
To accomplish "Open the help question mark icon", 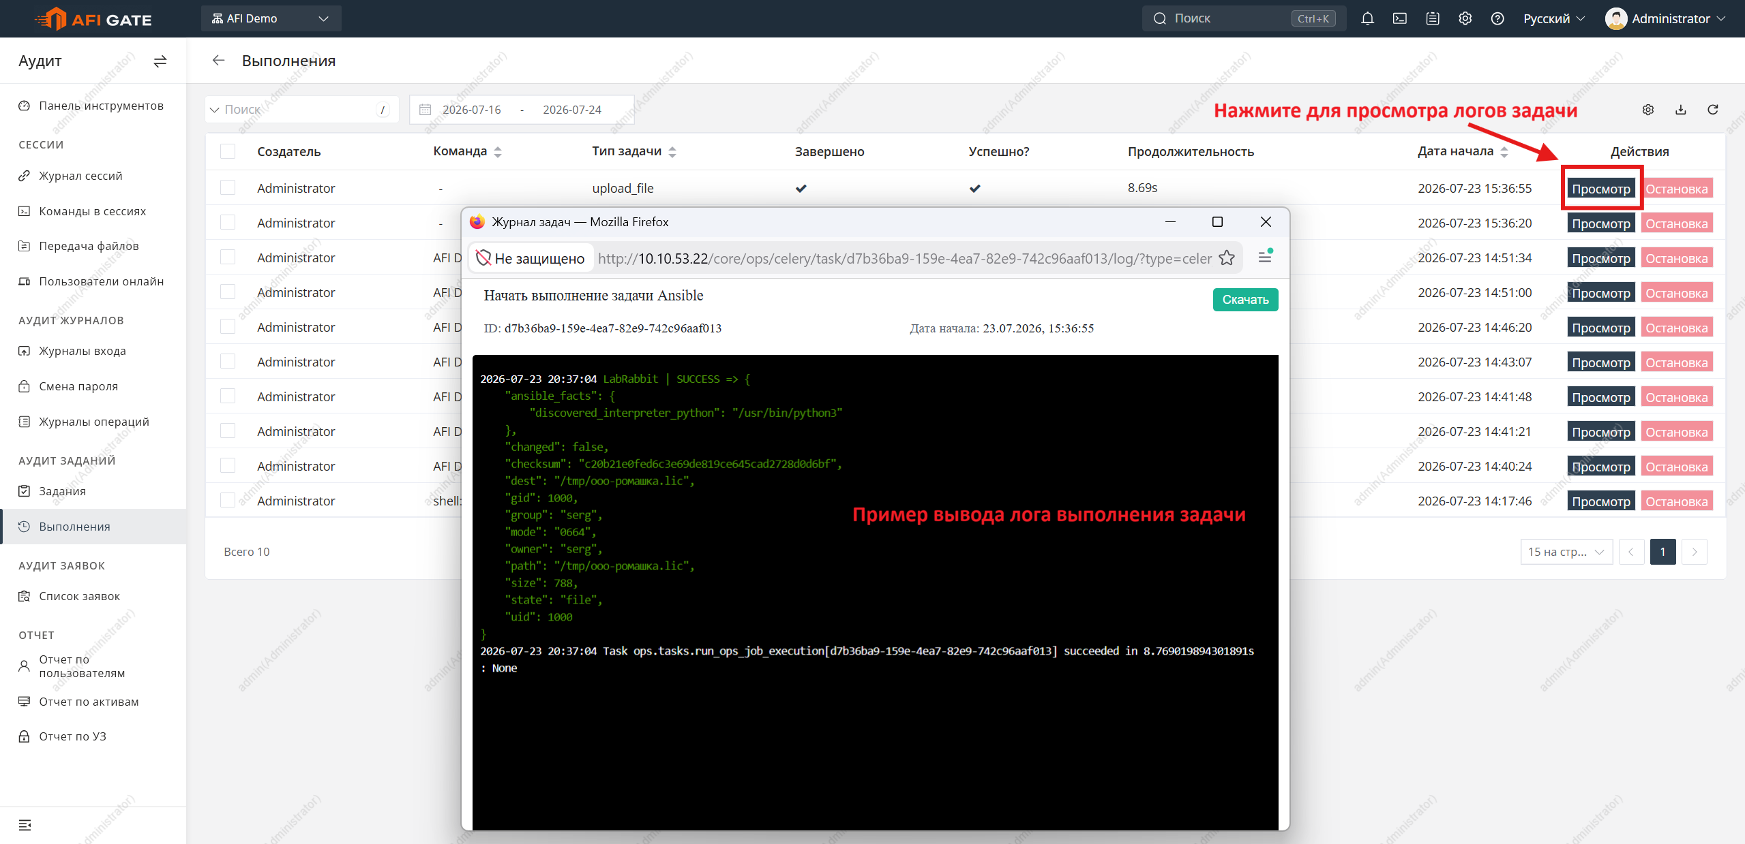I will (1497, 18).
